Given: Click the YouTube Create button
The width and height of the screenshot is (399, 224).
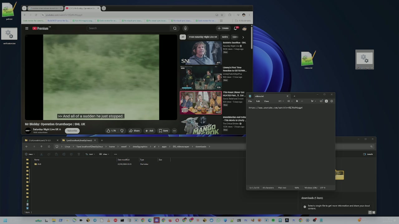Looking at the screenshot, I should 223,28.
